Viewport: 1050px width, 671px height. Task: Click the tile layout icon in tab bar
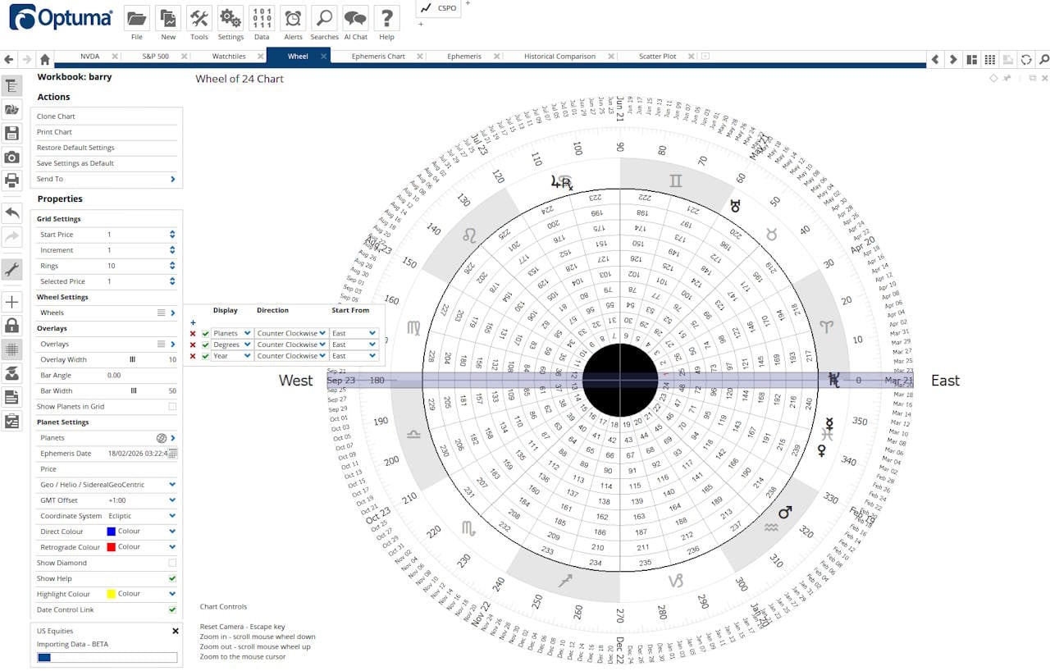point(972,59)
